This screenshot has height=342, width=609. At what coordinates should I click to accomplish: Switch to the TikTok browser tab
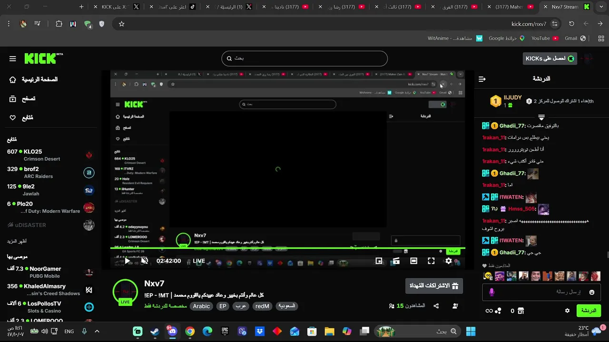tap(172, 7)
